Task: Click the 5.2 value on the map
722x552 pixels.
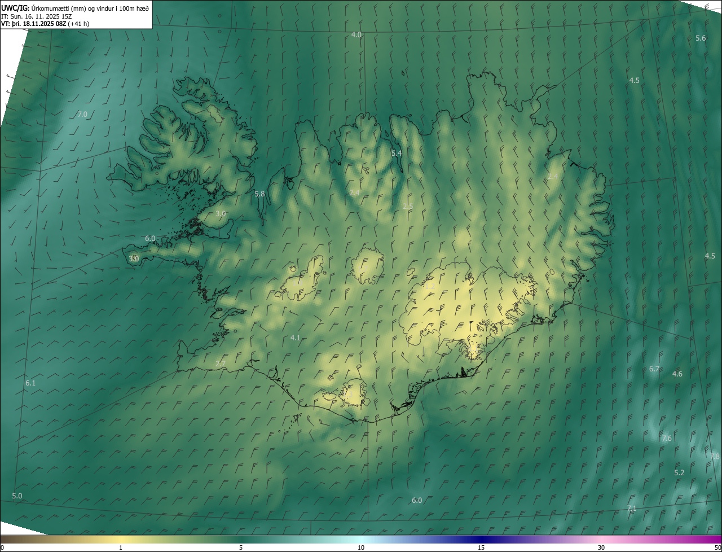Action: [679, 473]
